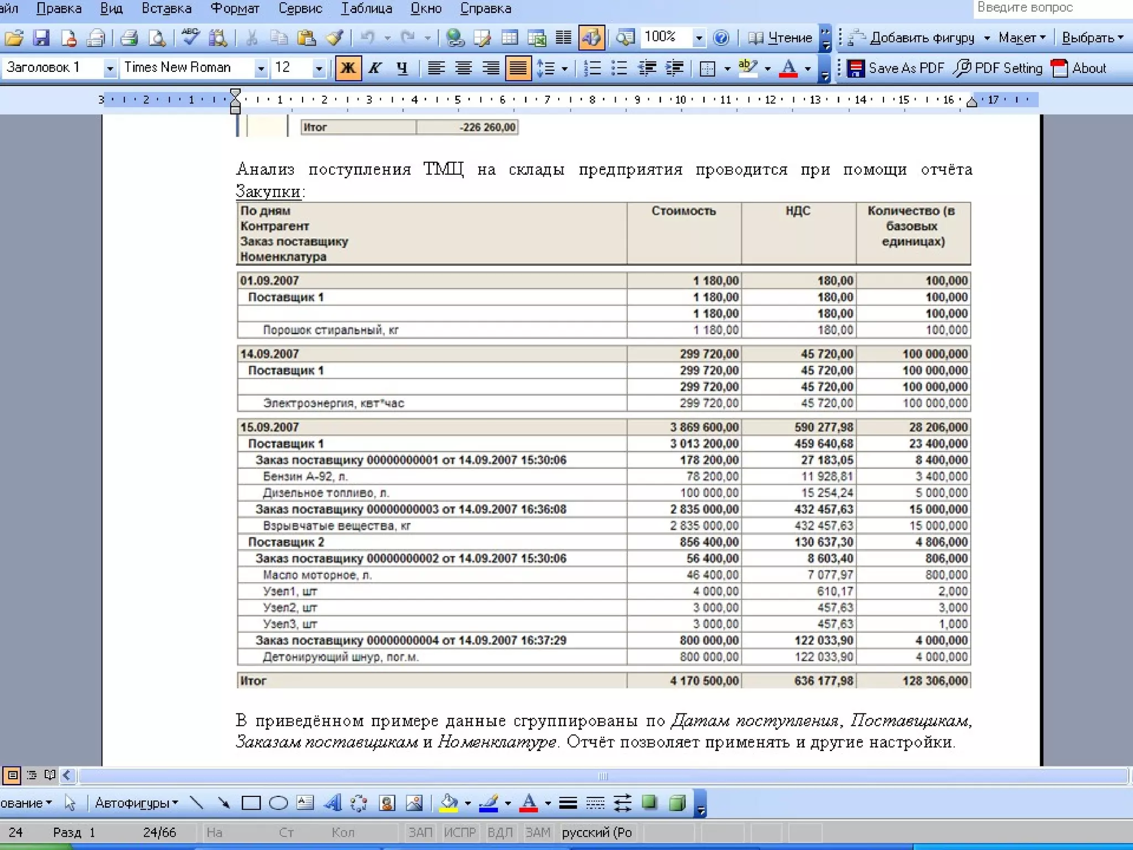Toggle Bold formatting button Ж
1133x850 pixels.
[348, 68]
